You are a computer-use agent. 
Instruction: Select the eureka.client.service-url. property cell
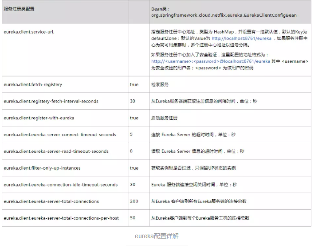click(x=29, y=32)
